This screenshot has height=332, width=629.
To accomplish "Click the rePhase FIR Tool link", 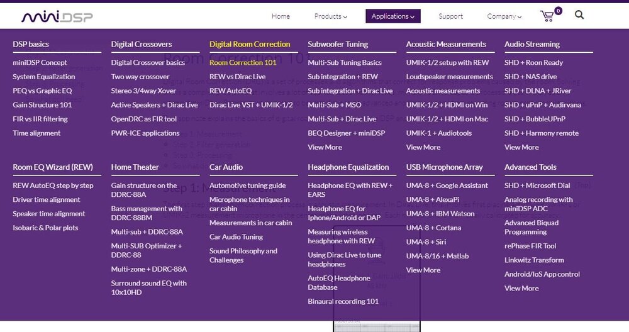I will coord(530,246).
